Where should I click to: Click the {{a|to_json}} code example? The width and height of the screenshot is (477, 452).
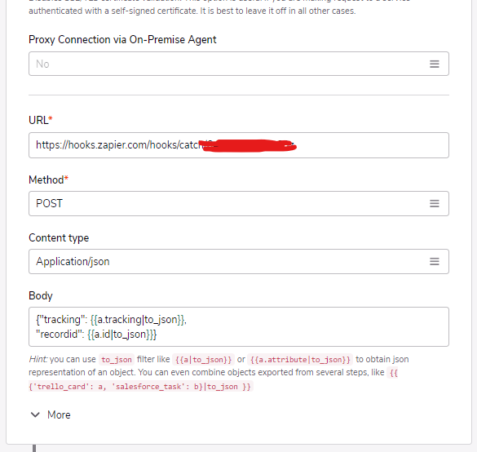point(203,360)
